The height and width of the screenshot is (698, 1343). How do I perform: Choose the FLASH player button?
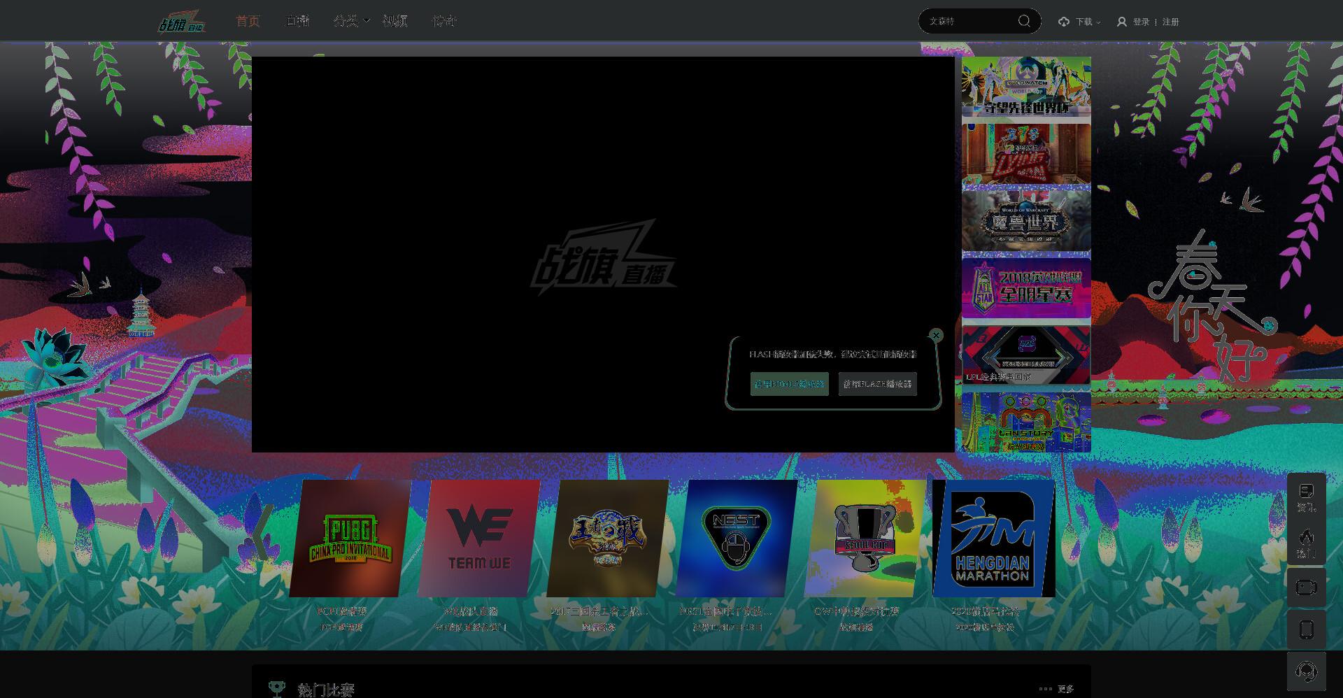[x=877, y=384]
